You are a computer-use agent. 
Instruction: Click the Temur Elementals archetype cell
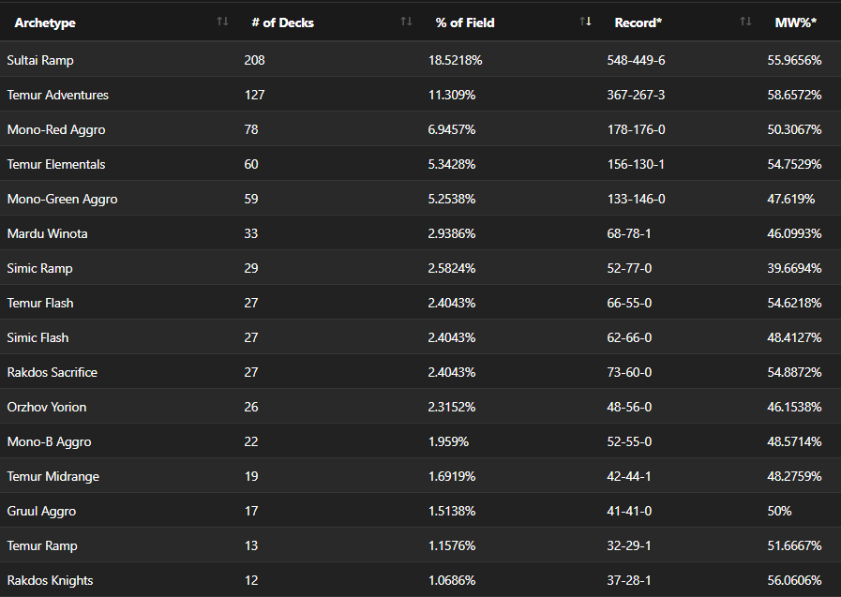55,164
